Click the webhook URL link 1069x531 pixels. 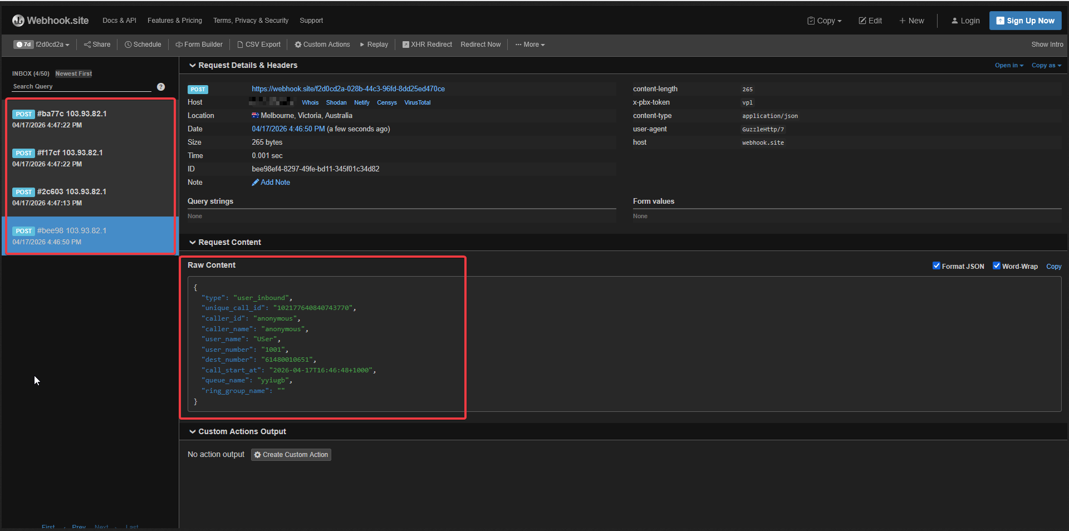tap(348, 89)
